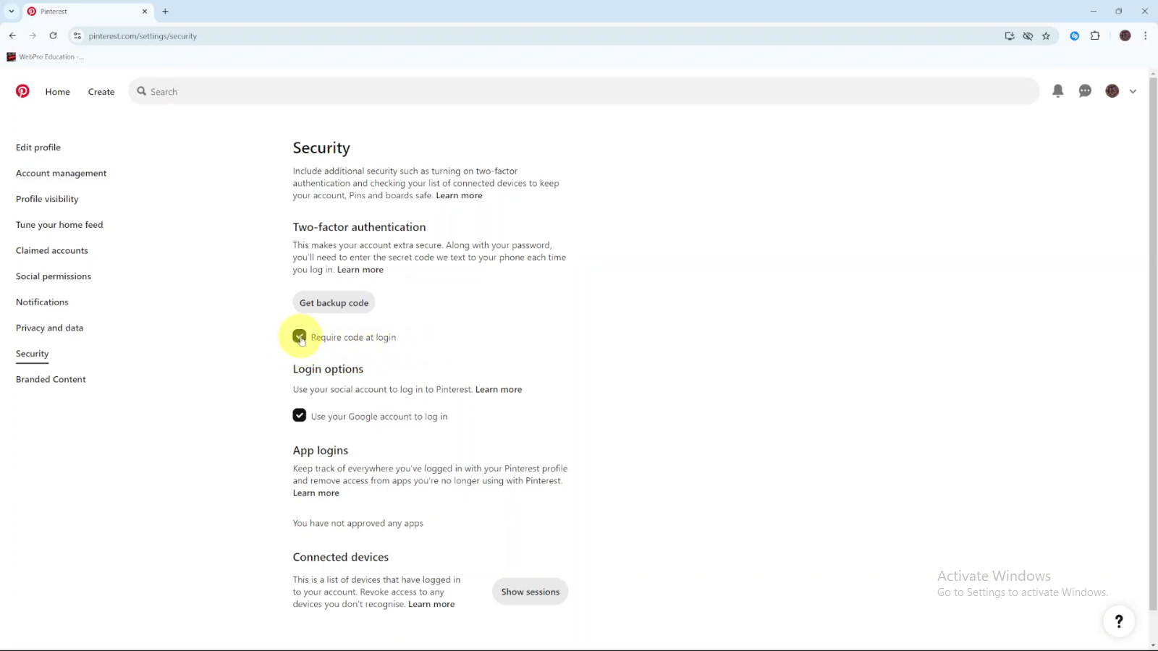The width and height of the screenshot is (1158, 651).
Task: Click Learn more under Two-factor authentication
Action: (360, 270)
